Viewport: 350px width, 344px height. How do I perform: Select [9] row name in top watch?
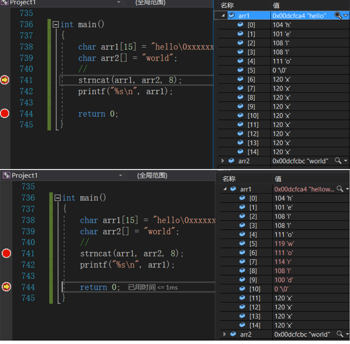pos(251,107)
